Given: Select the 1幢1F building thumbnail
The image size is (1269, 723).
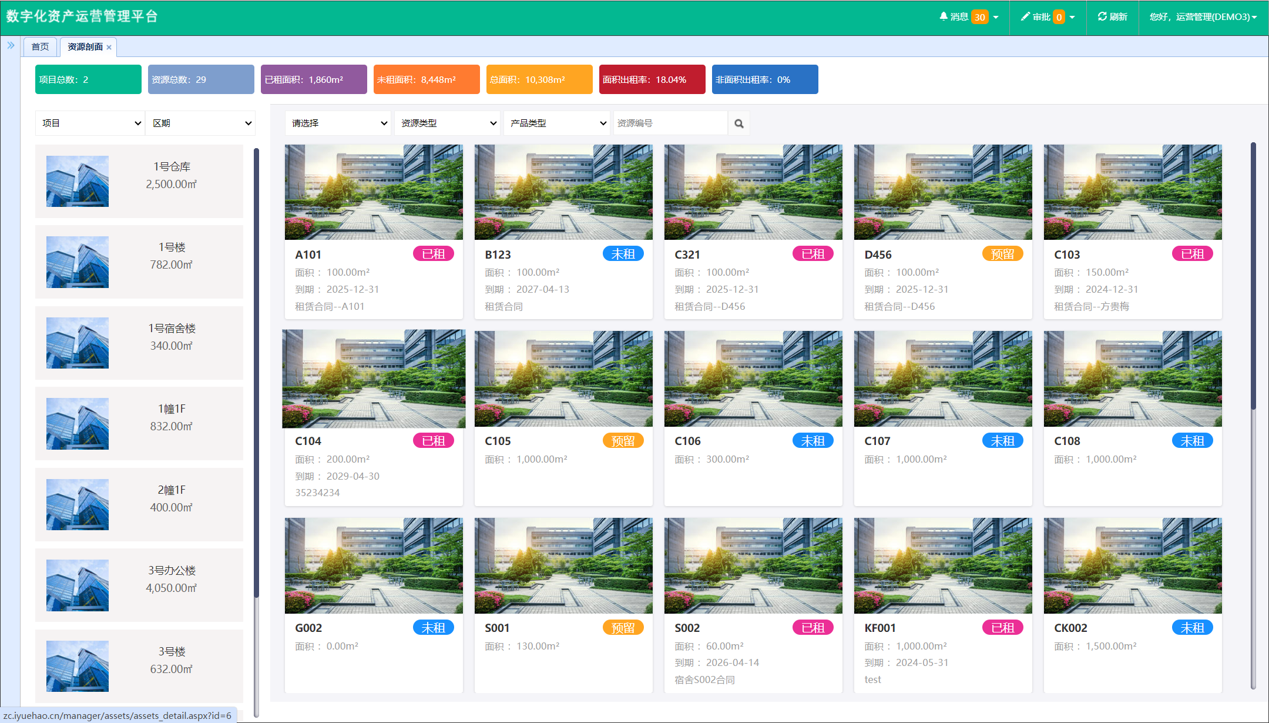Looking at the screenshot, I should 78,424.
